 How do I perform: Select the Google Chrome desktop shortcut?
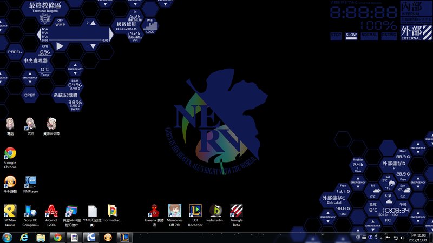[10, 158]
